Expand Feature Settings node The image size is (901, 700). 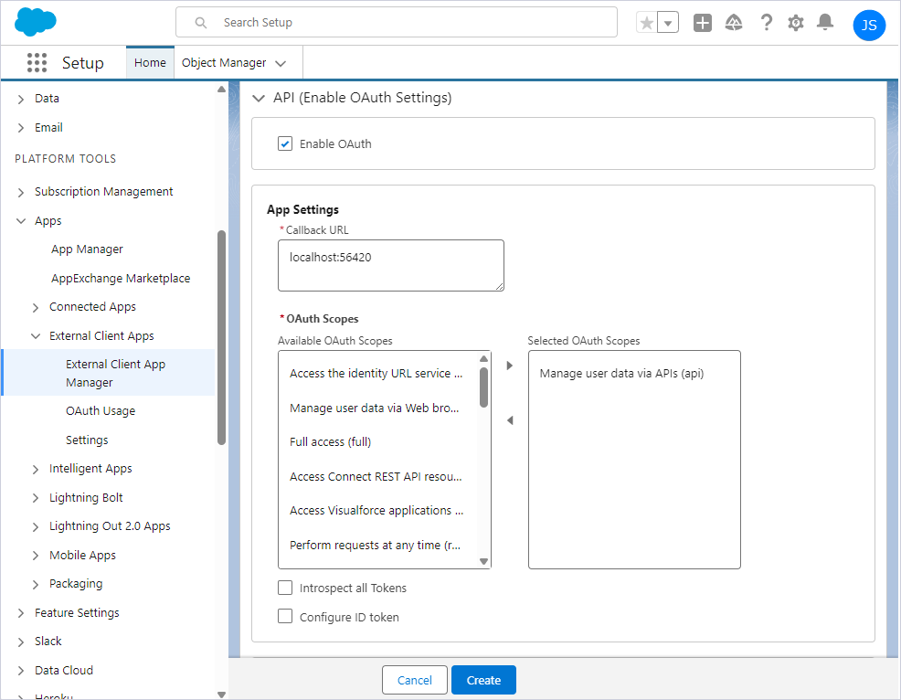tap(21, 613)
